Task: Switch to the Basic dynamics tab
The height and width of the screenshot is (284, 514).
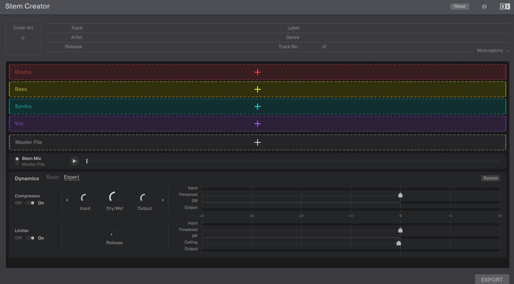Action: point(53,177)
